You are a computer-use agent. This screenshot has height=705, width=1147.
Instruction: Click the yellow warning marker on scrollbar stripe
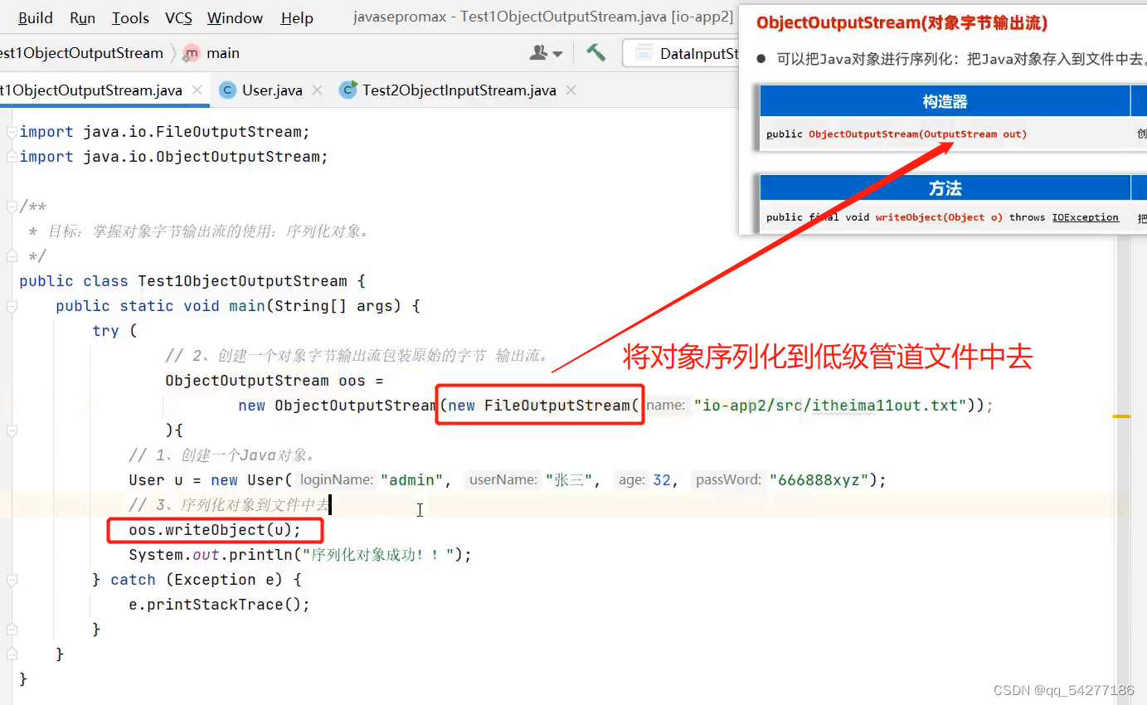1121,416
